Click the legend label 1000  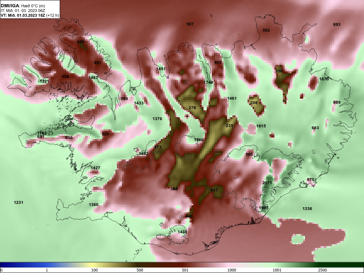click(x=232, y=270)
